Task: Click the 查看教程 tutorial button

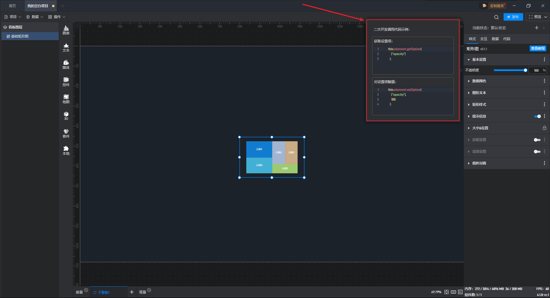Action: 538,49
